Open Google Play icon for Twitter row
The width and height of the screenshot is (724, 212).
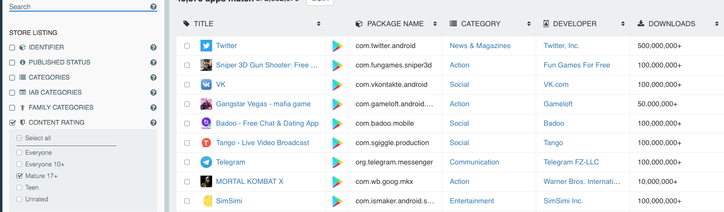pyautogui.click(x=337, y=46)
